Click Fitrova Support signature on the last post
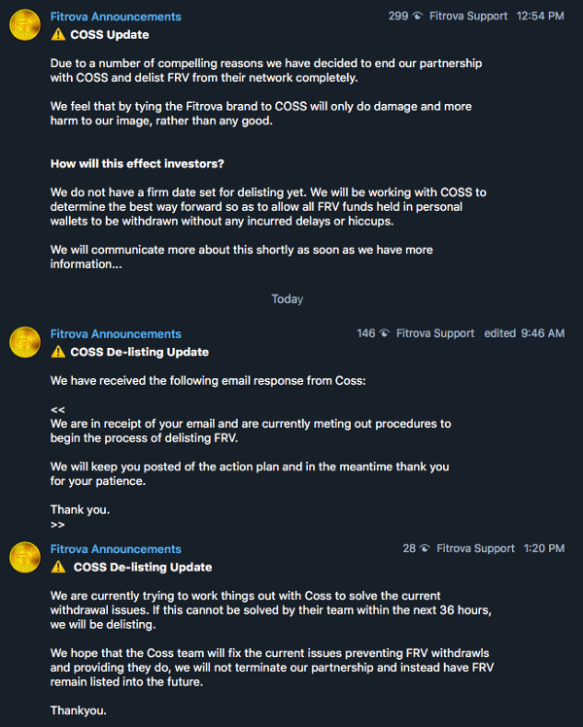The width and height of the screenshot is (583, 727). (x=477, y=549)
